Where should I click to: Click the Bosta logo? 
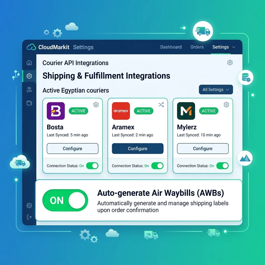(x=56, y=111)
